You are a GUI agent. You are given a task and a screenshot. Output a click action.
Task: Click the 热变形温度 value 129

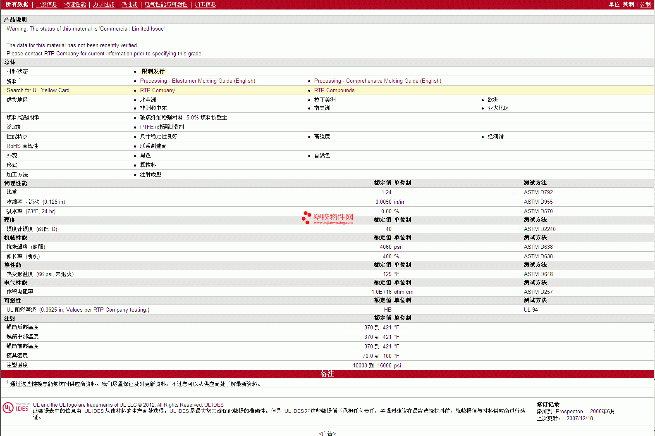tap(387, 274)
